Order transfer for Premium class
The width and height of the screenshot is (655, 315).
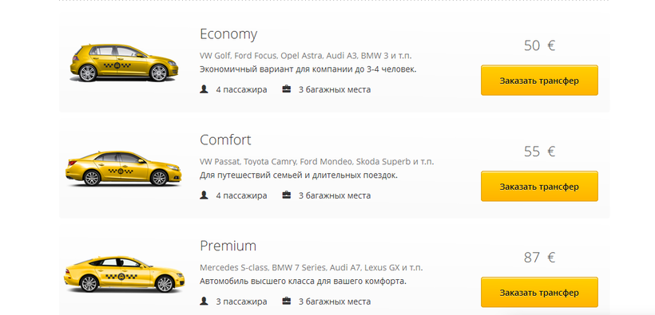(539, 292)
